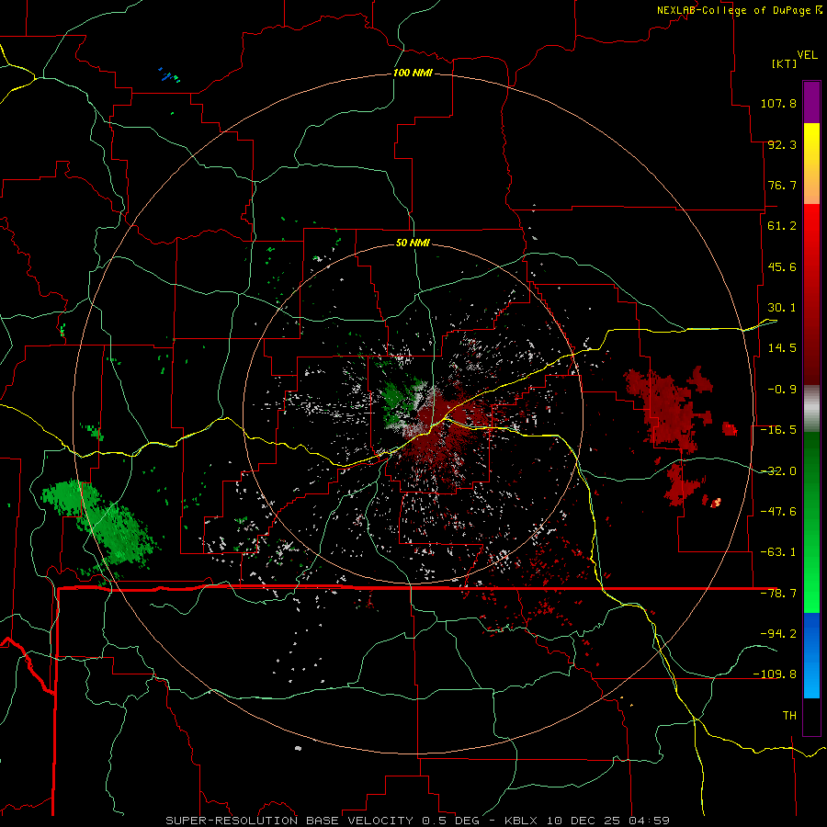Click the small orange-yellow echo in the southeast
This screenshot has height=827, width=827.
(x=716, y=502)
